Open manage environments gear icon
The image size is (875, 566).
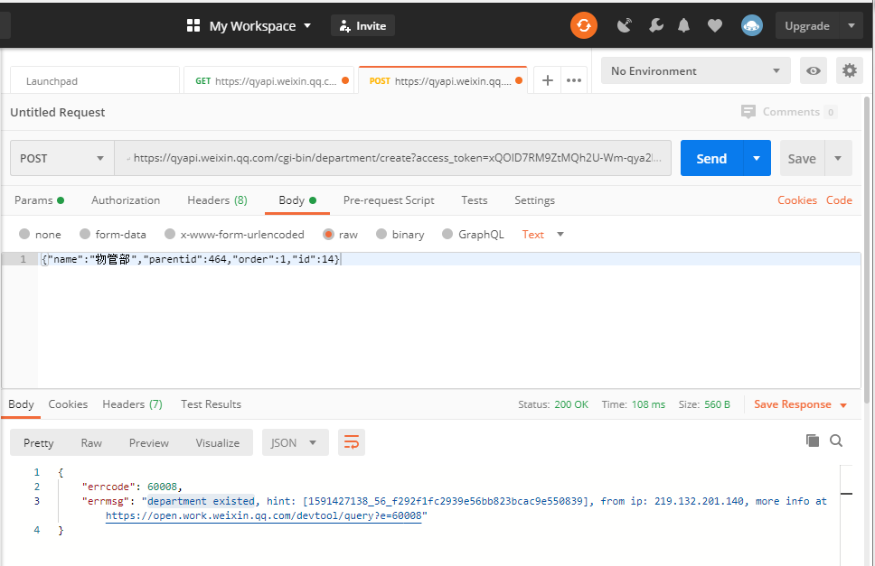[850, 70]
